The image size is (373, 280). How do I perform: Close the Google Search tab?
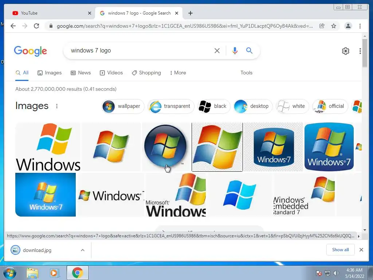[x=177, y=13]
